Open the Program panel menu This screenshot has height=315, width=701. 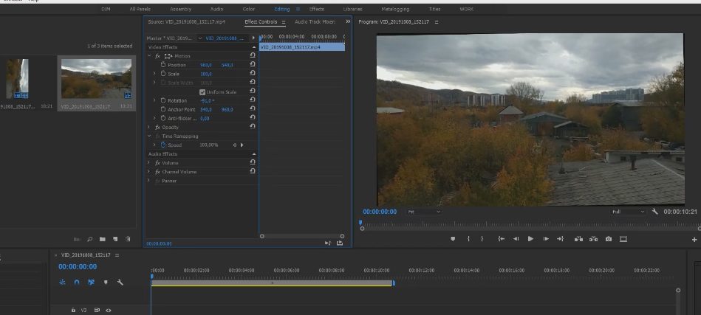point(437,22)
